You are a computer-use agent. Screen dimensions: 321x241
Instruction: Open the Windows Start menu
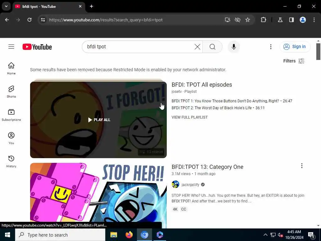tap(8, 235)
